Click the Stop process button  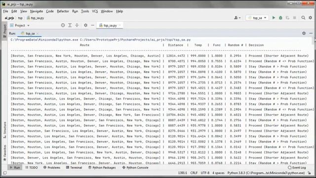294,18
